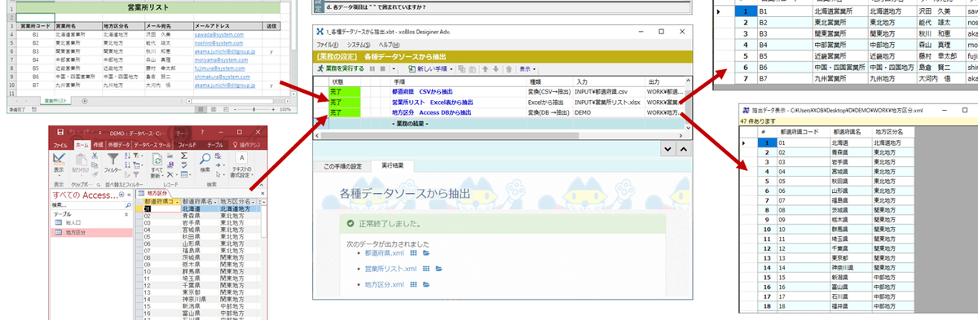The image size is (978, 320).
Task: Click the trash delete icon in xoBlos toolbar
Action: (x=509, y=69)
